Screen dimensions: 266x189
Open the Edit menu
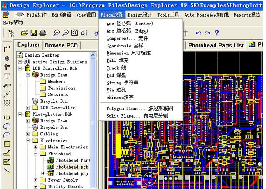(x=61, y=15)
